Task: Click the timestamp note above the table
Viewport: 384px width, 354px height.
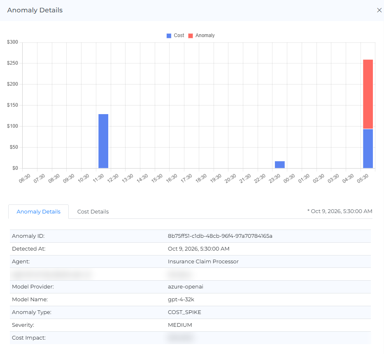Action: pyautogui.click(x=340, y=211)
